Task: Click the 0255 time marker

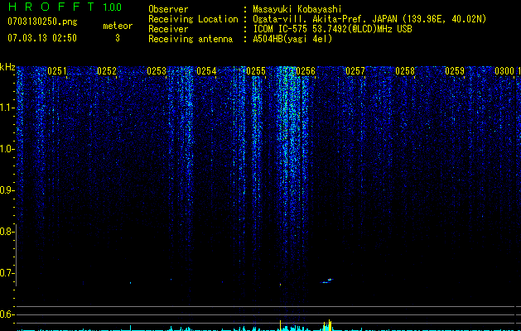Action: (x=256, y=71)
